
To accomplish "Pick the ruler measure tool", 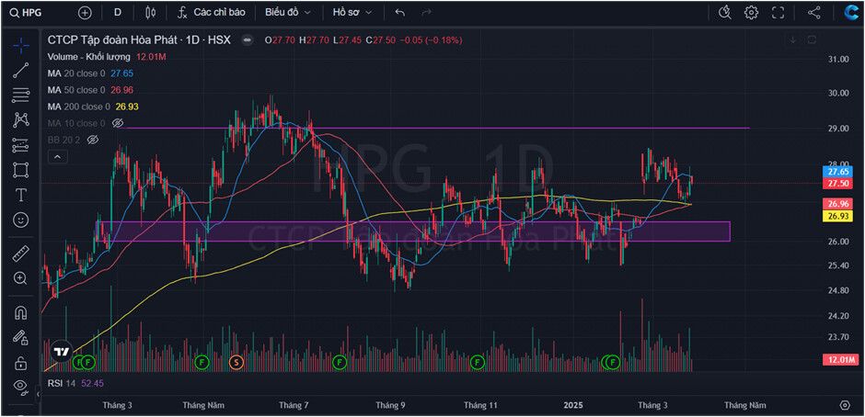I will 20,253.
